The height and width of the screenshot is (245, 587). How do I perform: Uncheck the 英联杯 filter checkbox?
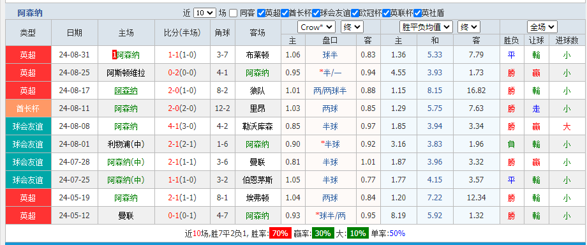pyautogui.click(x=386, y=13)
